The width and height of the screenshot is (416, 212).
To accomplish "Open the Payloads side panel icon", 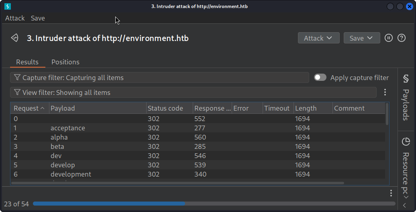I will click(x=406, y=78).
